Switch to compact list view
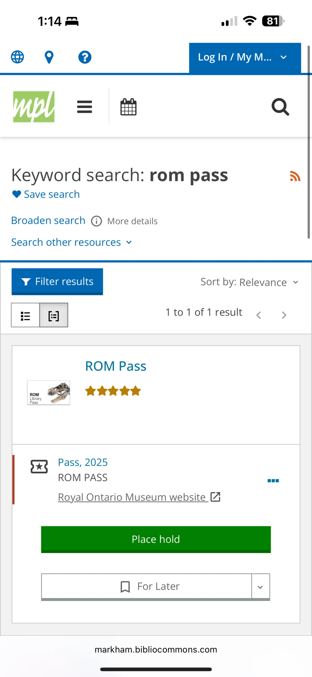 (x=25, y=316)
